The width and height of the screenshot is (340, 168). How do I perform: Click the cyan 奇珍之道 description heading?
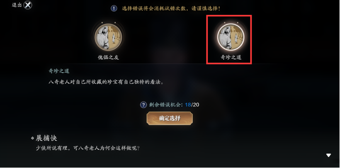pyautogui.click(x=59, y=71)
